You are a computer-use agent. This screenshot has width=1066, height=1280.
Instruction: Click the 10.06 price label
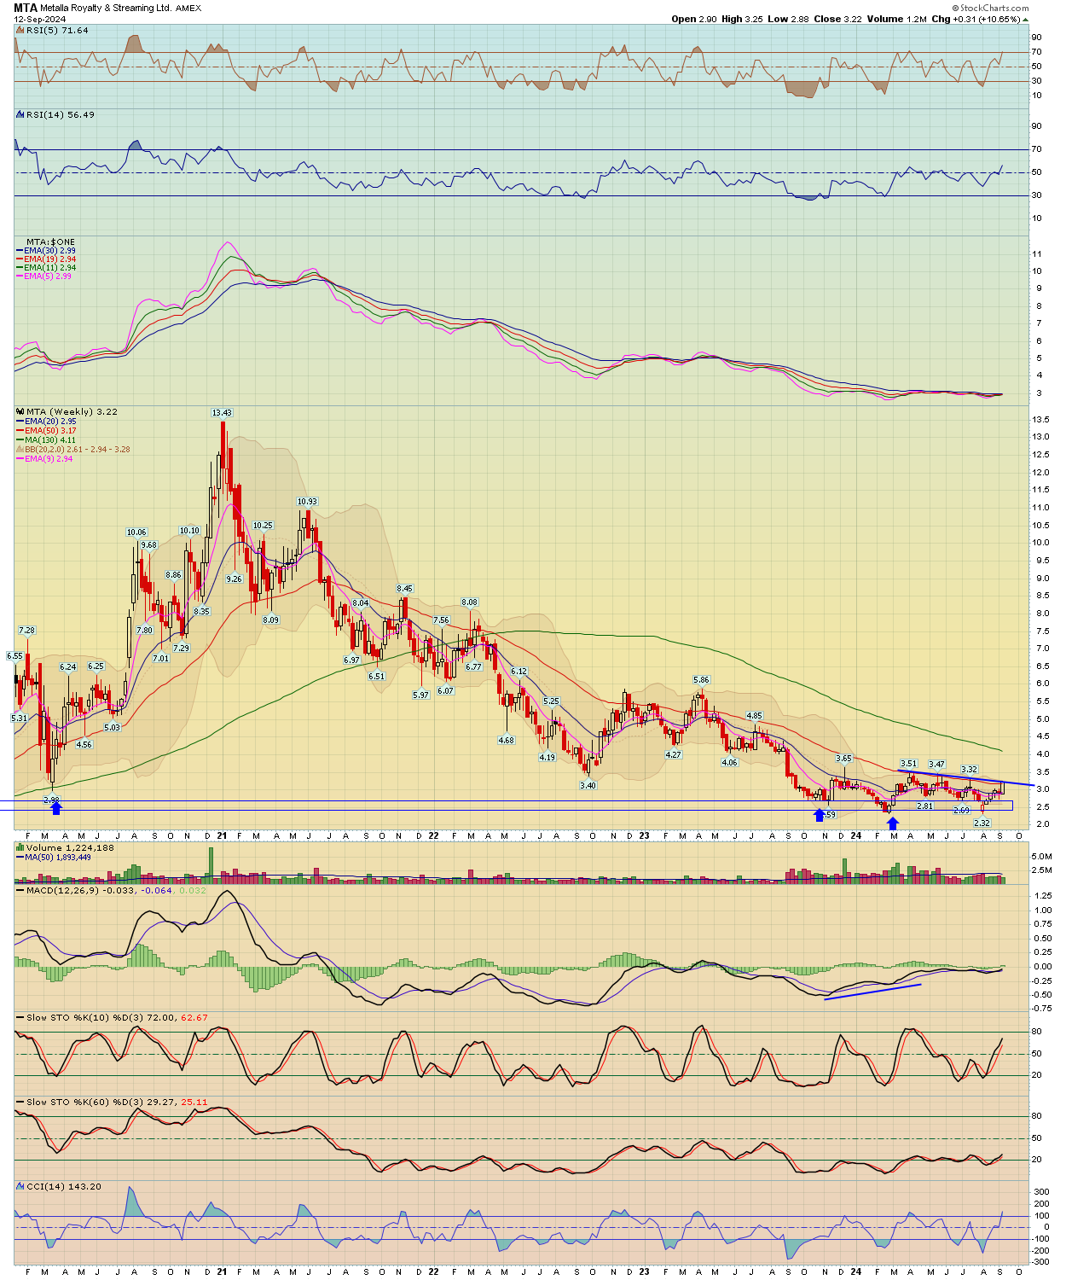point(136,532)
